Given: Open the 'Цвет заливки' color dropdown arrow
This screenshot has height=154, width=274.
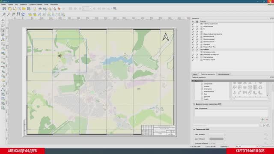Looking at the screenshot, I should tap(225, 134).
